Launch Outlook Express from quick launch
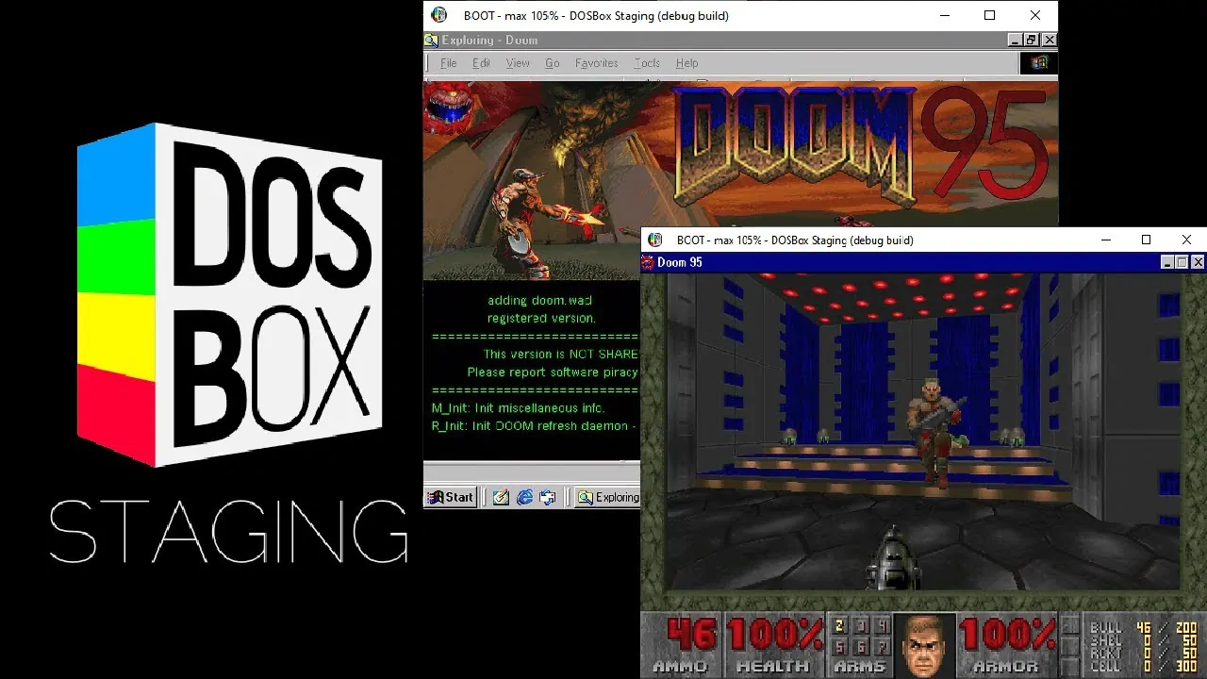 548,497
